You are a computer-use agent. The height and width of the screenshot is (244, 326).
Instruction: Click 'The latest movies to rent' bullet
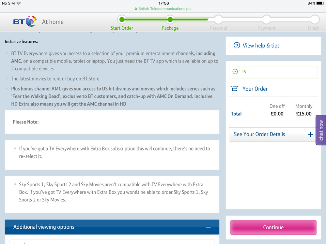pos(55,79)
